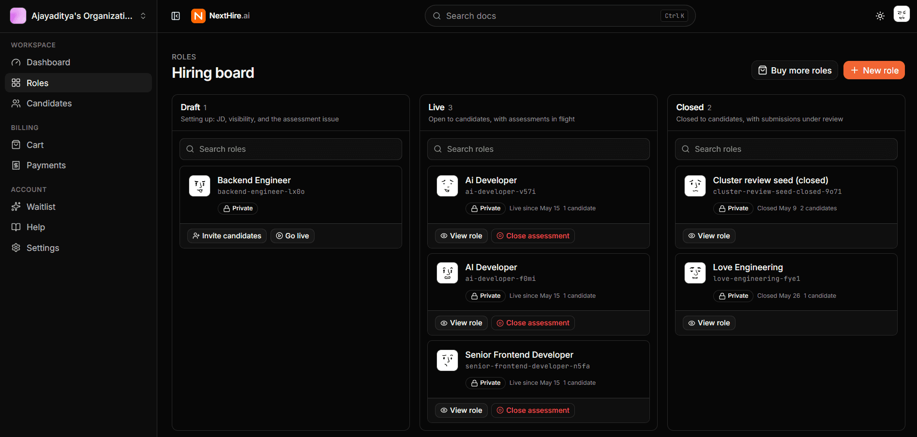Click the organization gradient logo icon
This screenshot has height=437, width=917.
tap(18, 16)
